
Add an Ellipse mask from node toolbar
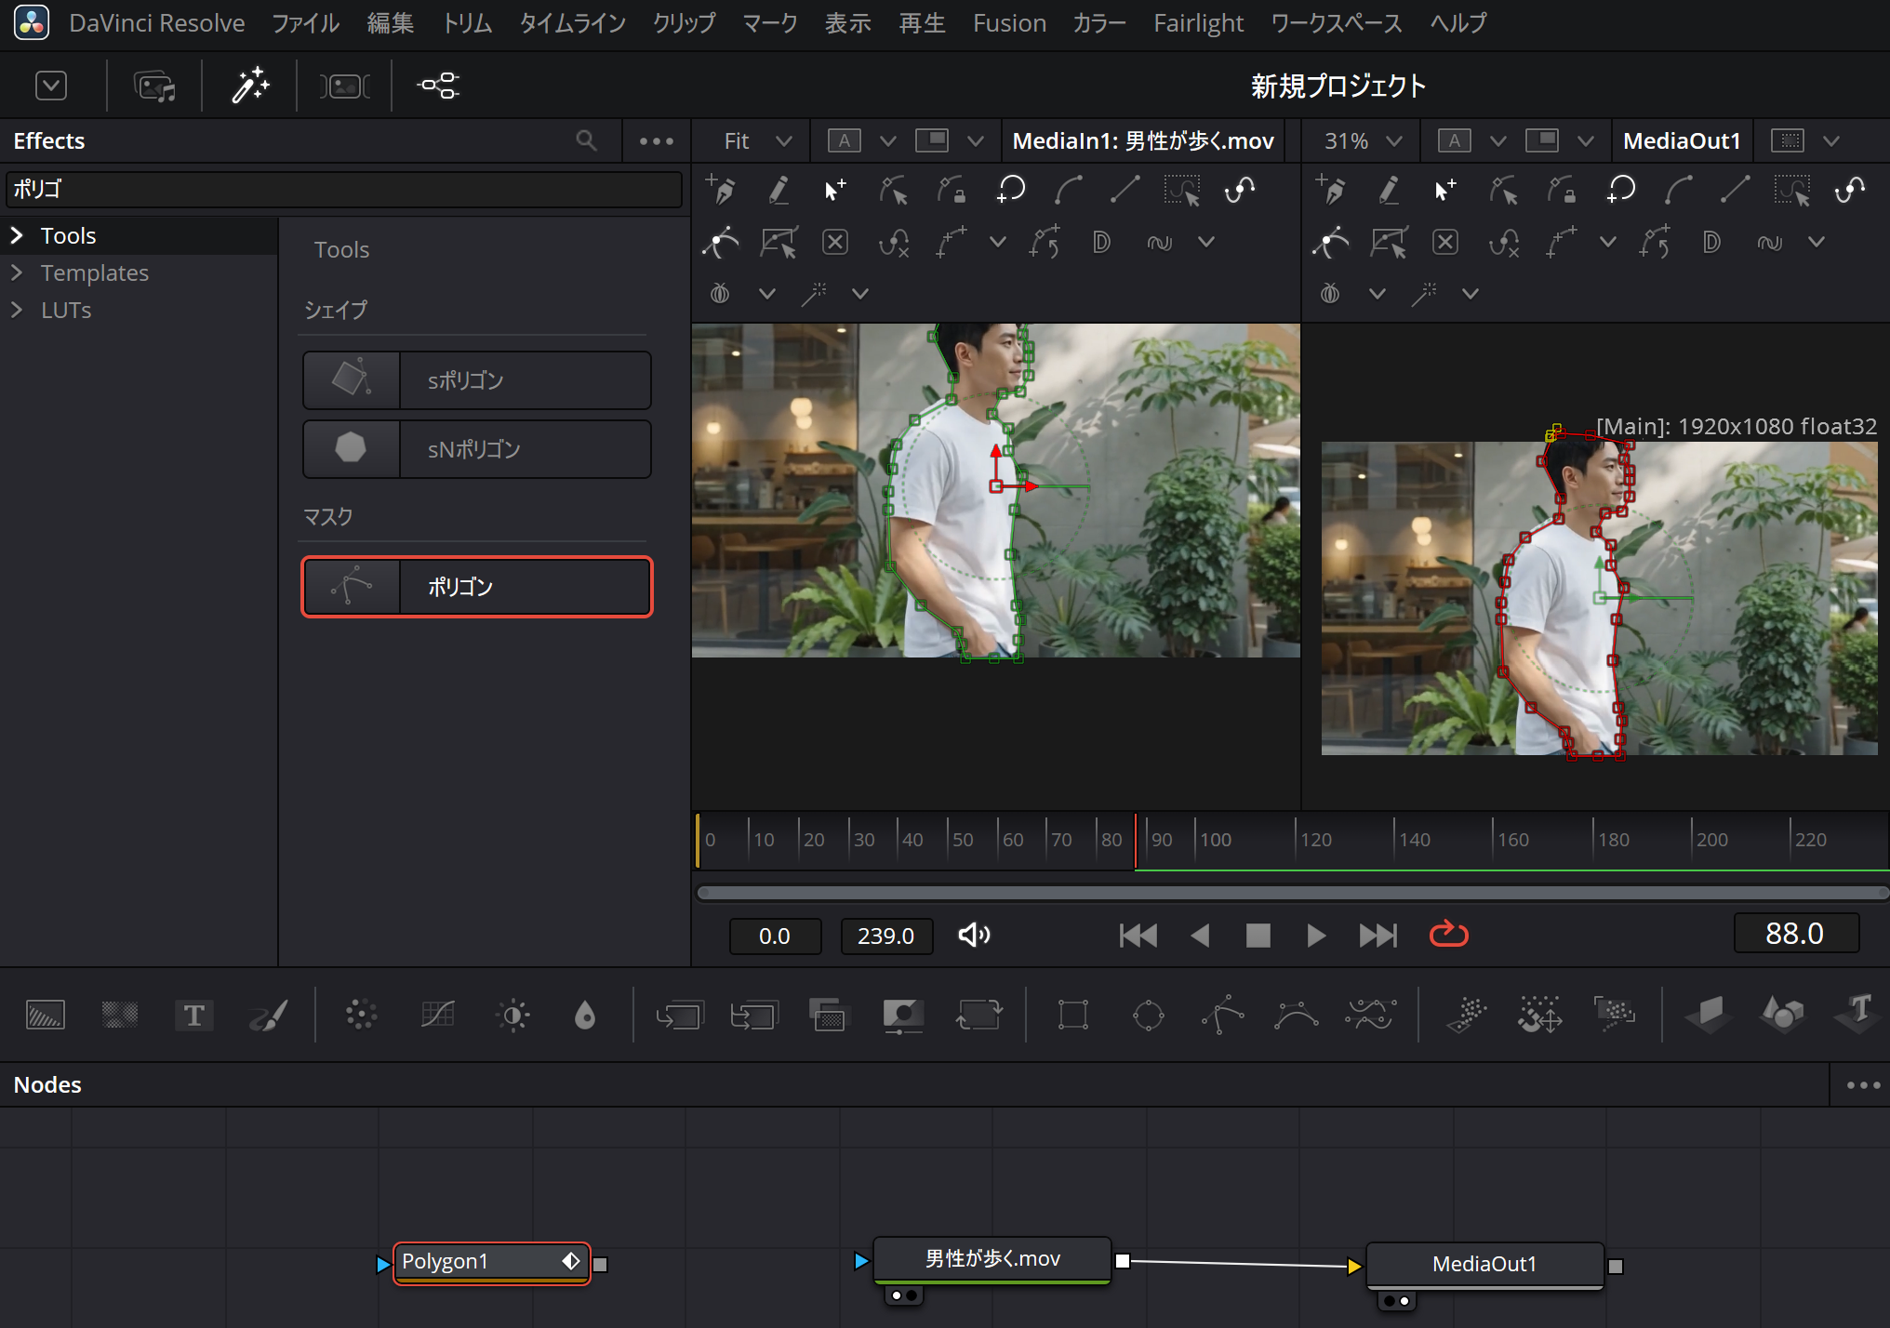tap(1148, 1015)
